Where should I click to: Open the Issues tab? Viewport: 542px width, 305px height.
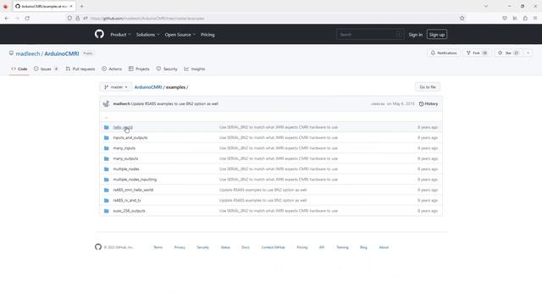click(x=46, y=69)
